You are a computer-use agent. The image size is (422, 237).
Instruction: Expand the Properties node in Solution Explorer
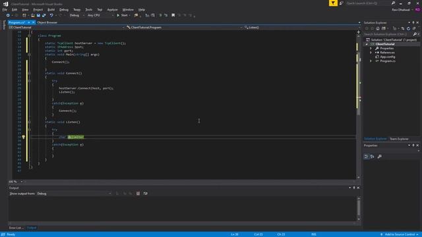click(x=371, y=48)
